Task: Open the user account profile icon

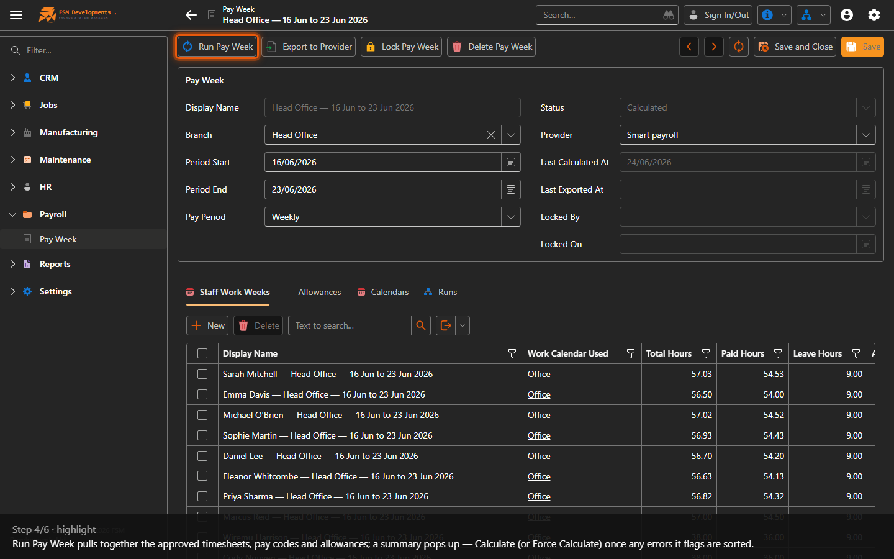Action: point(847,15)
